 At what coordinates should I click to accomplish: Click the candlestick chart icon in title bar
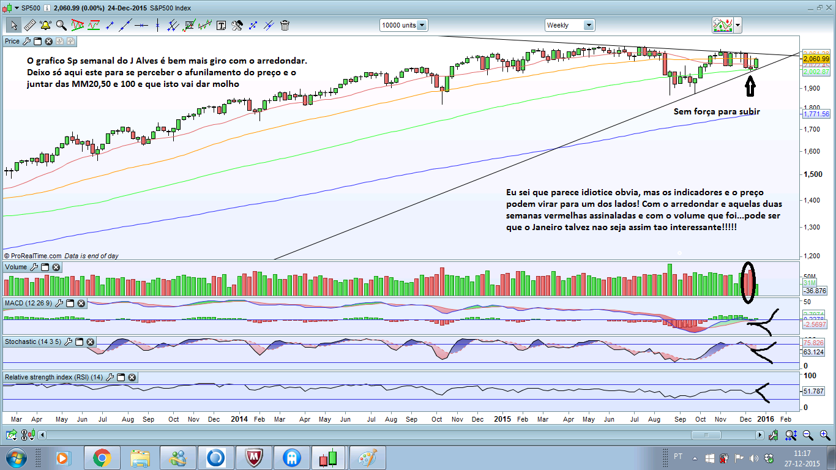tap(7, 7)
